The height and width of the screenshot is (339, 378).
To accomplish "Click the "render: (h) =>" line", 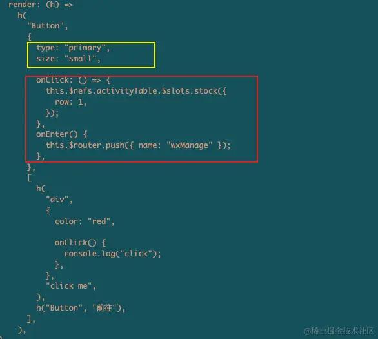I will coord(41,5).
